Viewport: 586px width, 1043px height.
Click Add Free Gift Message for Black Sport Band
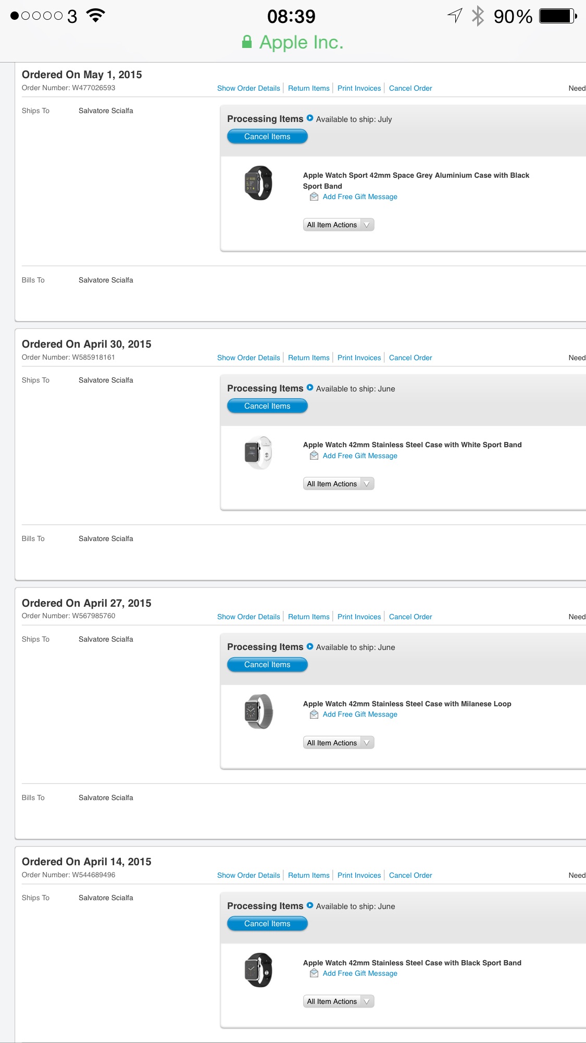coord(360,973)
